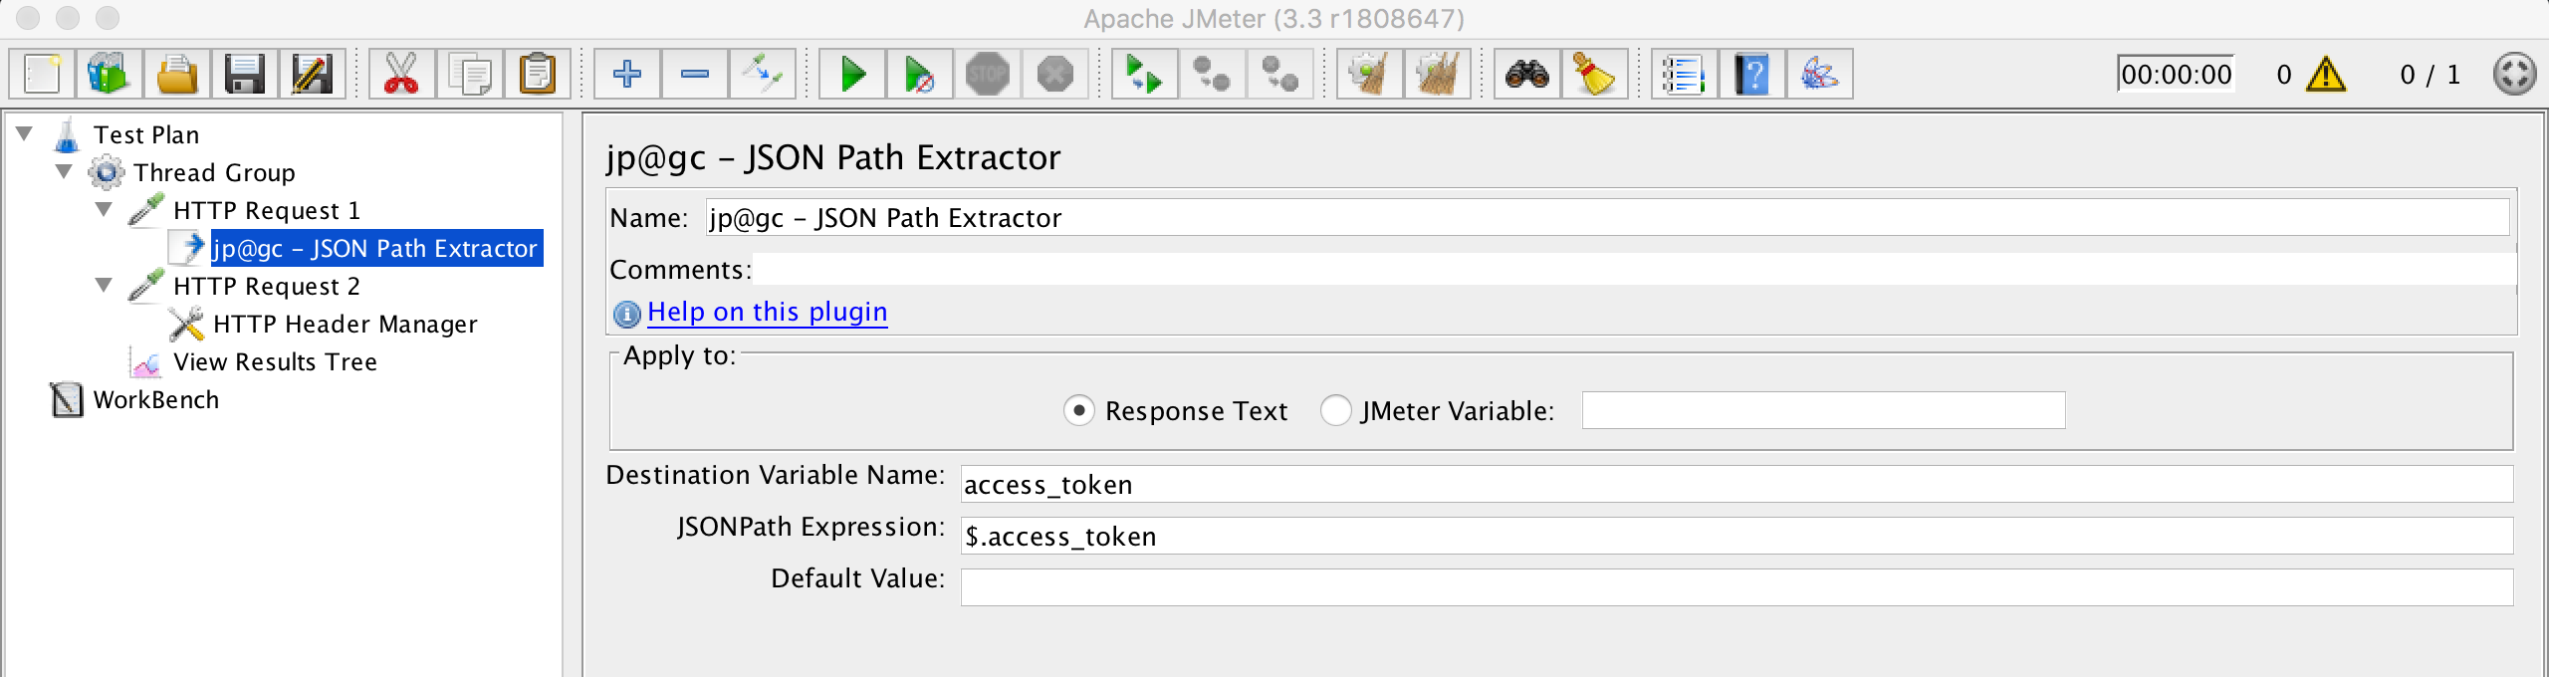Collapse the Test Plan tree node
This screenshot has height=677, width=2549.
[25, 133]
